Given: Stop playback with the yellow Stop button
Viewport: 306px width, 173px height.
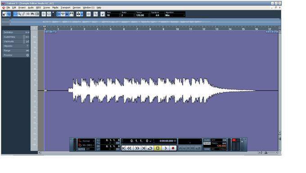Looking at the screenshot, I should click(x=157, y=148).
